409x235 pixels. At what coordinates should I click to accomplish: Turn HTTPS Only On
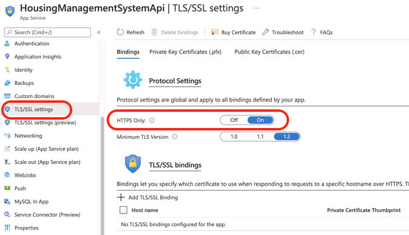pos(260,120)
